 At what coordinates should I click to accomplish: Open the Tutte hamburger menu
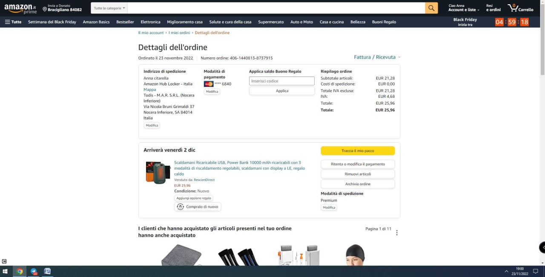(x=13, y=22)
